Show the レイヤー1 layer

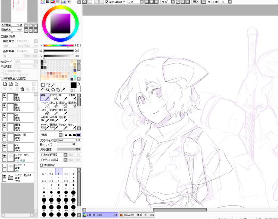click(x=4, y=166)
